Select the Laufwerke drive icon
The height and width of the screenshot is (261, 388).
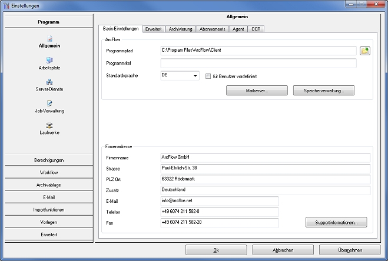tap(49, 125)
